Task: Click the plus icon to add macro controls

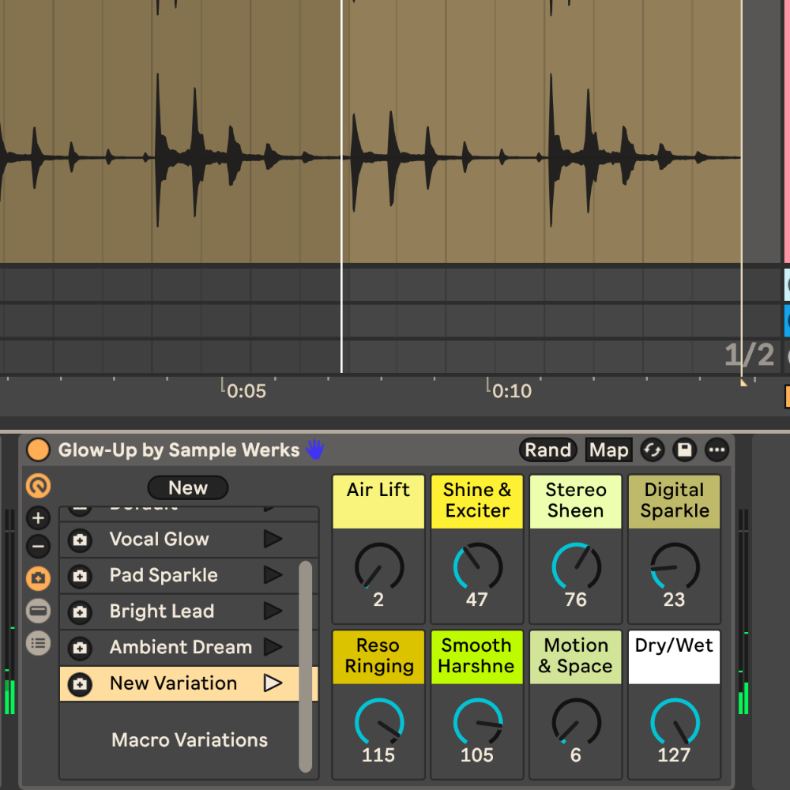Action: [x=38, y=518]
